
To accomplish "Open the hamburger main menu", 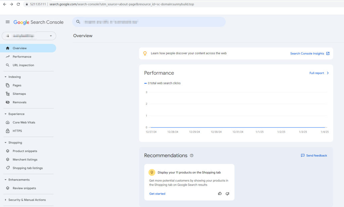I will (7, 22).
